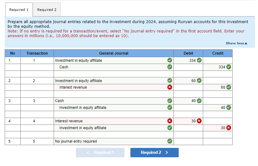Click green check beside transaction 1 Investment in equity affiliate
This screenshot has width=258, height=166.
[x=170, y=60]
